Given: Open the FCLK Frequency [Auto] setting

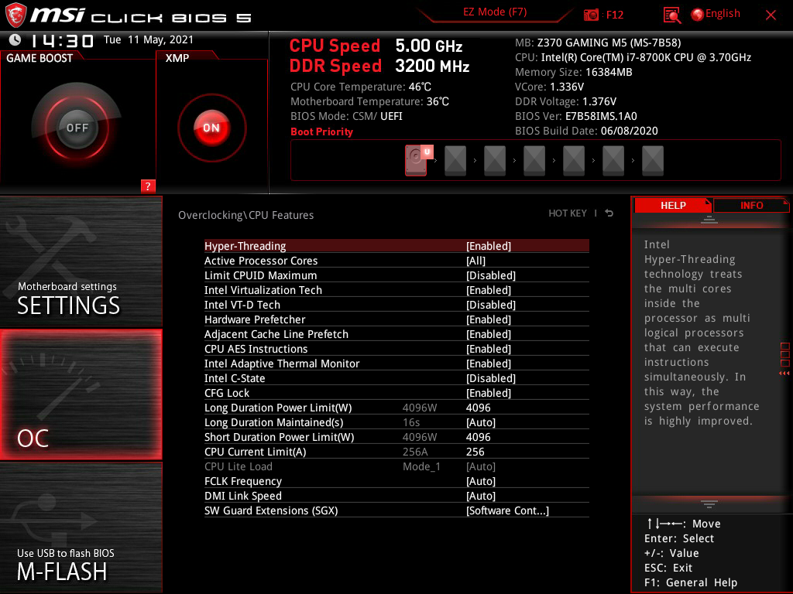Looking at the screenshot, I should coord(396,481).
